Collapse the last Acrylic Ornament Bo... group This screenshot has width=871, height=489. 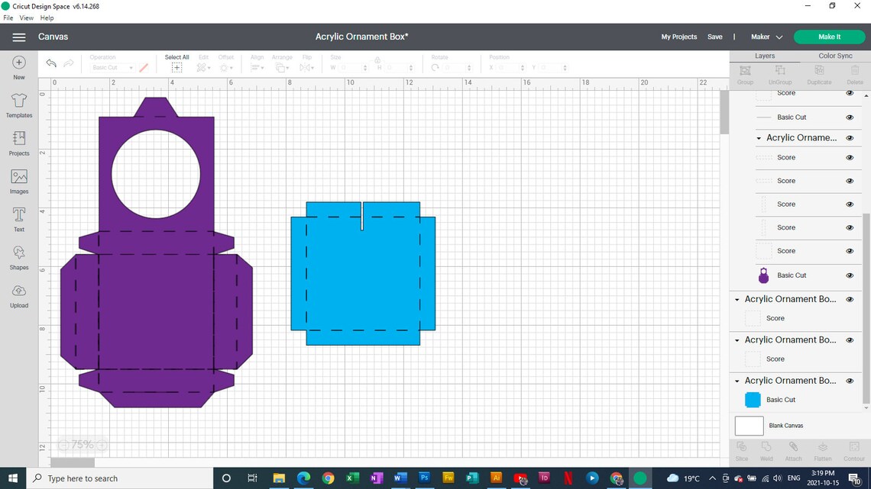click(x=737, y=381)
